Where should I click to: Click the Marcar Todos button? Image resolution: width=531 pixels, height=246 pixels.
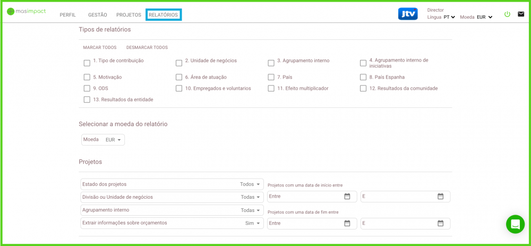click(x=100, y=47)
